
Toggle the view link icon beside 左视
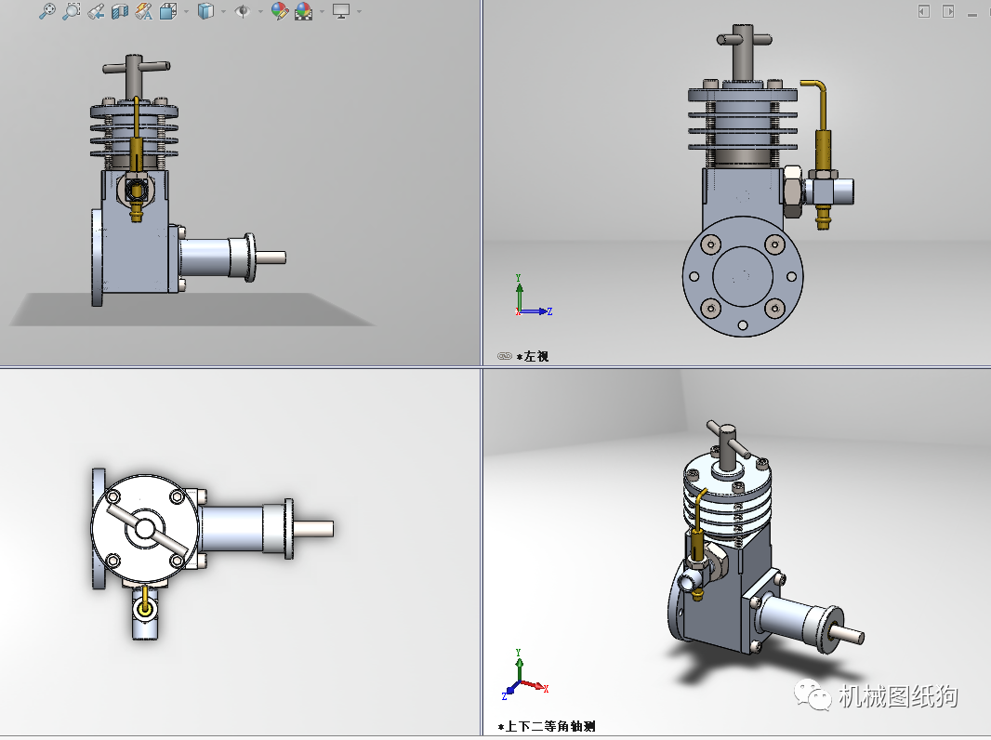pyautogui.click(x=505, y=356)
